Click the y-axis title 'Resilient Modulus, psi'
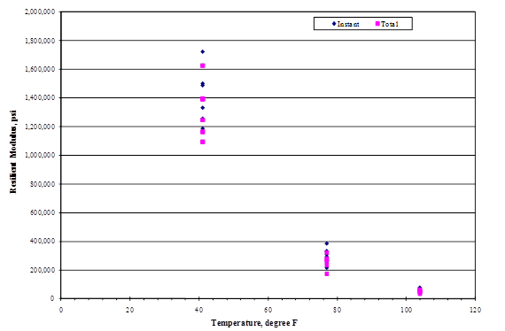 pos(13,151)
